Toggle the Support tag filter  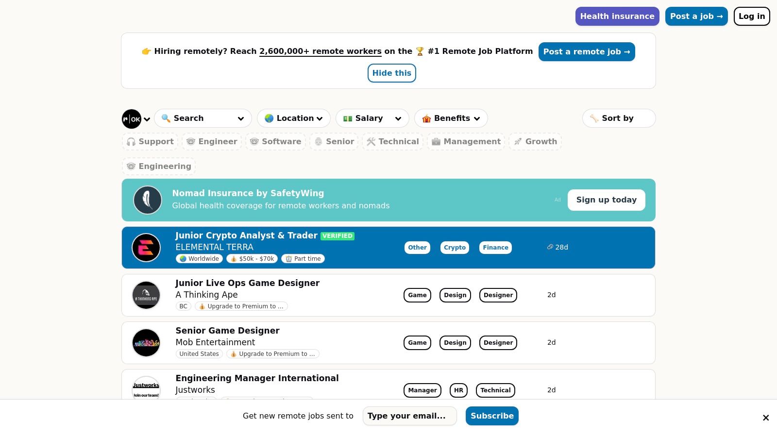coord(150,142)
